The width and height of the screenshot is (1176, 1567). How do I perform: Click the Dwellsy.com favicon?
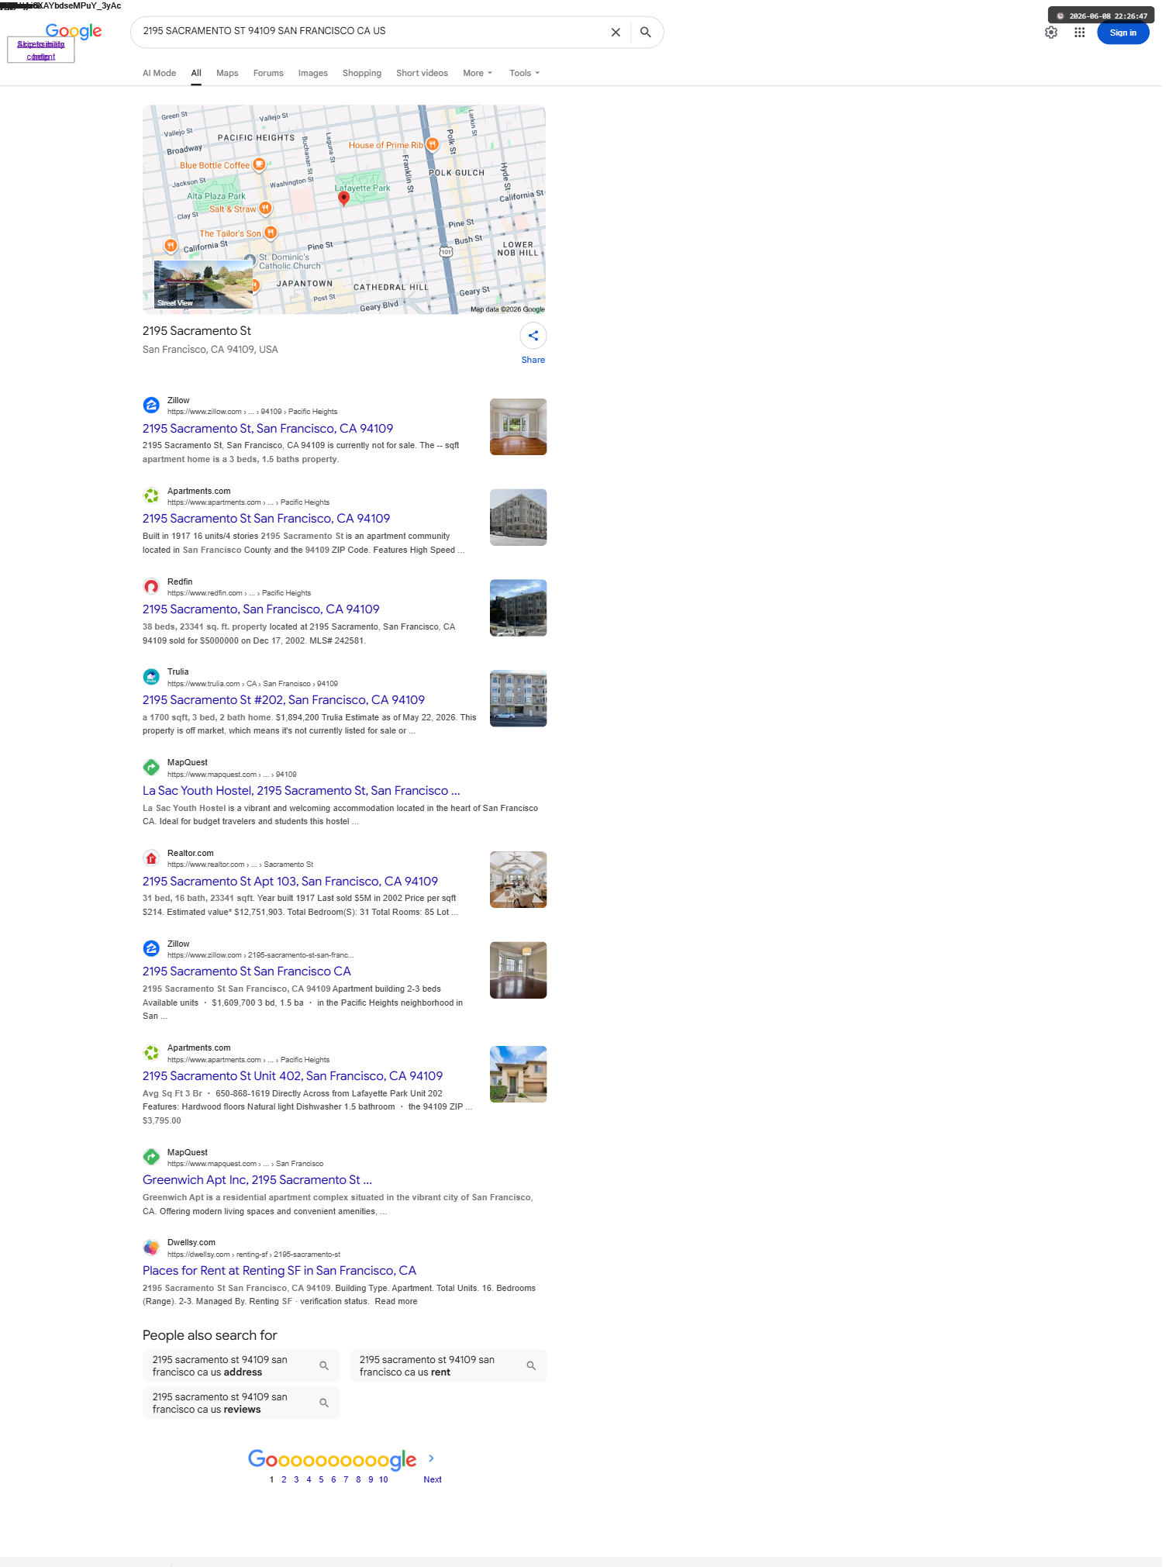pyautogui.click(x=151, y=1248)
